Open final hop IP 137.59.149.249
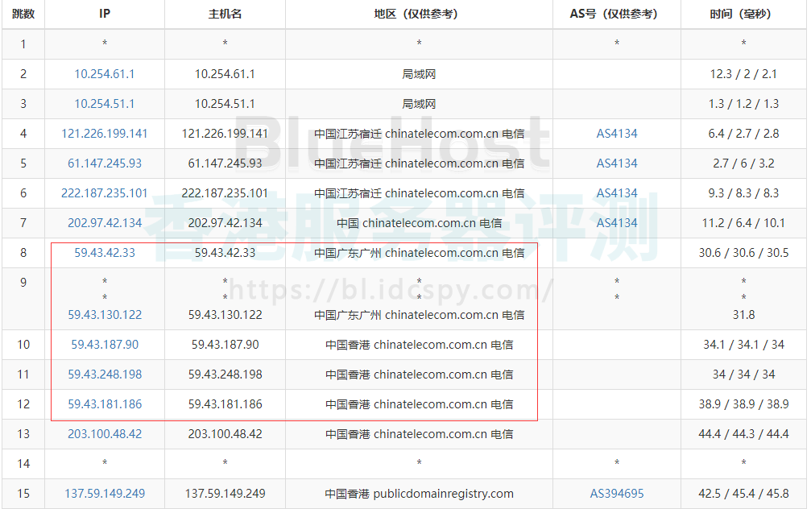 105,494
